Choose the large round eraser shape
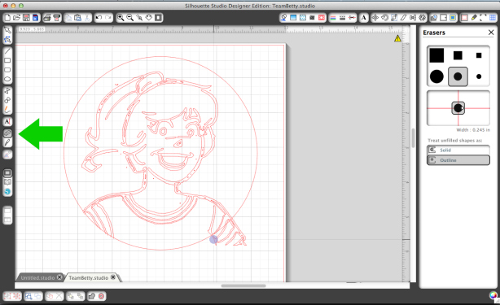Viewport: 500px width, 305px height. tap(436, 76)
